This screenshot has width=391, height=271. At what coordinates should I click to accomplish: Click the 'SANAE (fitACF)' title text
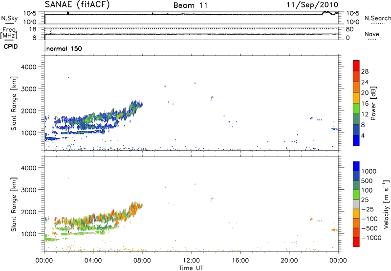pos(77,4)
